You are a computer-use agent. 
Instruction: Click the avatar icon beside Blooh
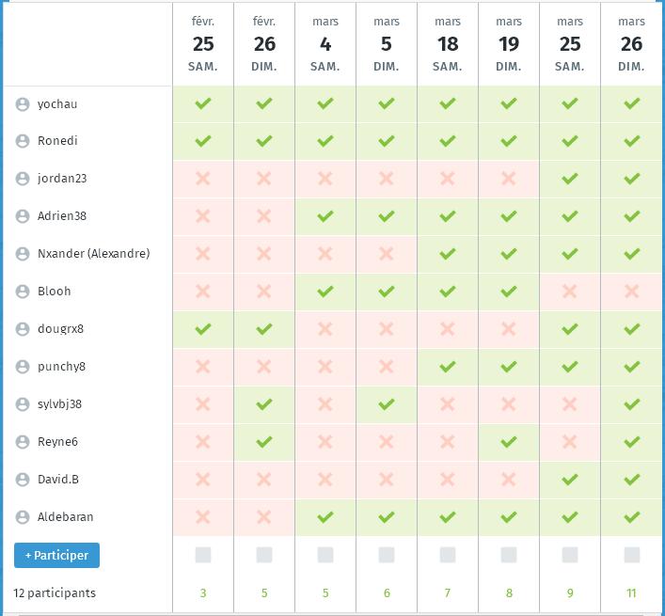23,292
